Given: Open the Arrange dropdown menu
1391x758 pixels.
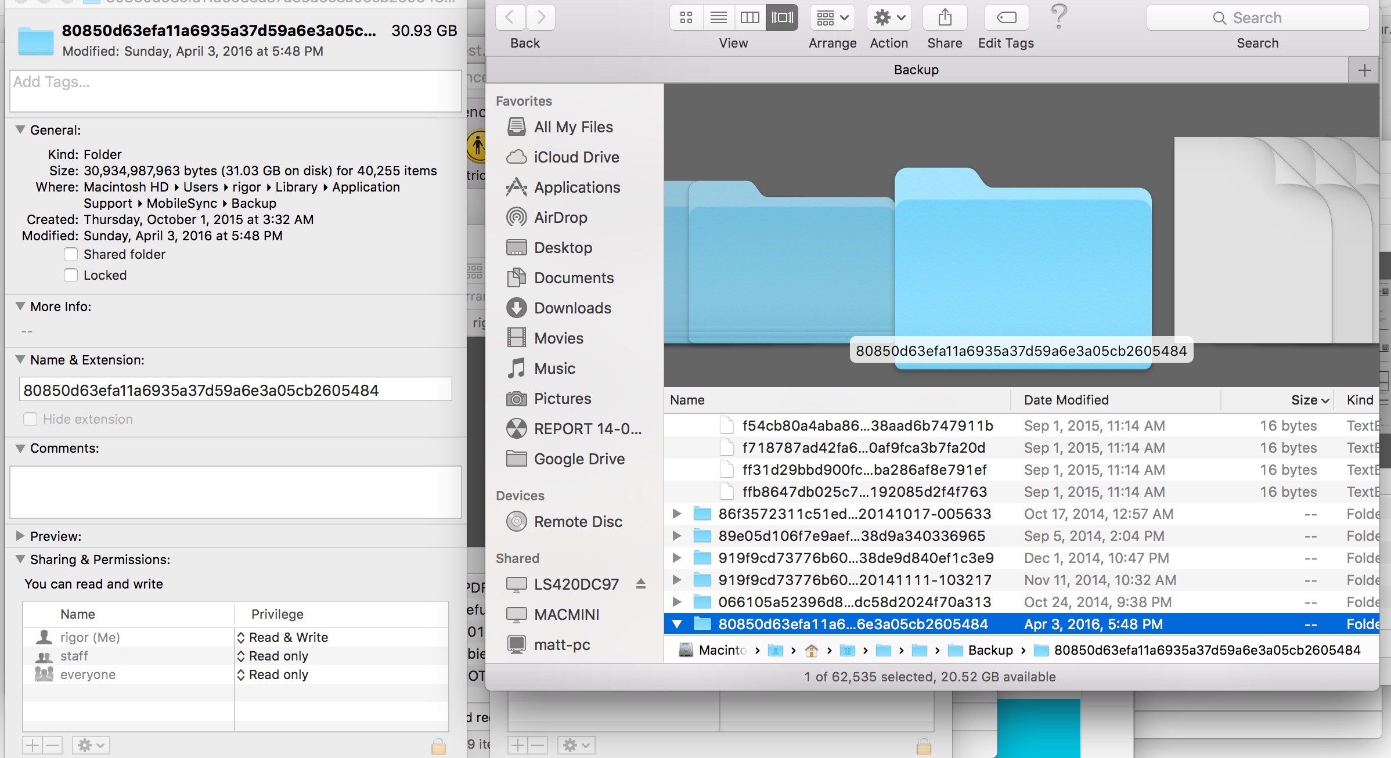Looking at the screenshot, I should click(x=833, y=17).
